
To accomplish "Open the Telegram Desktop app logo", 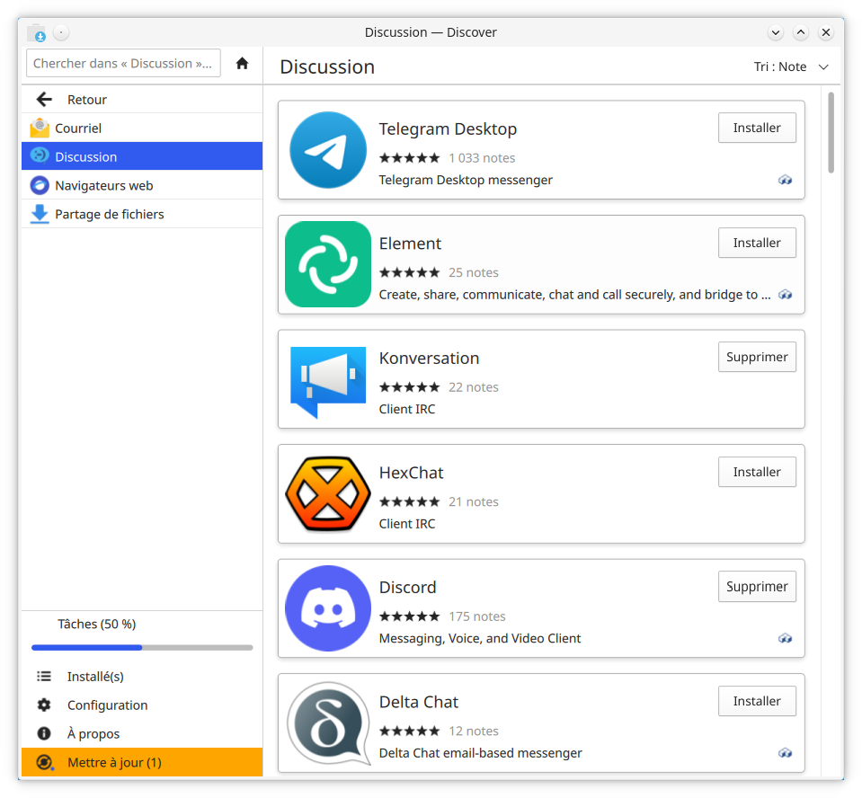I will coord(328,150).
